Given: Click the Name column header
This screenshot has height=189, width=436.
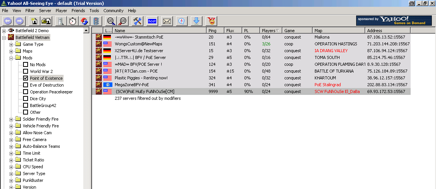Looking at the screenshot, I should [x=159, y=31].
